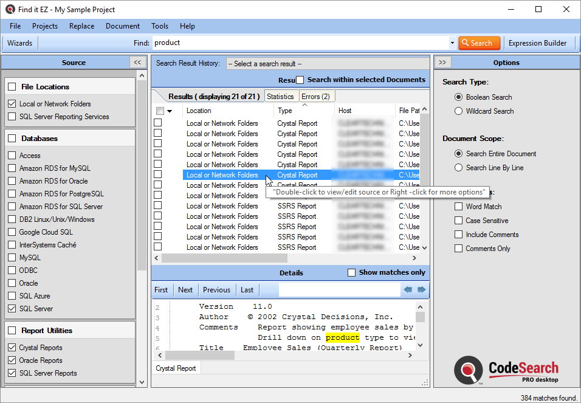581x403 pixels.
Task: Open the select-all checkbox dropdown arrow
Action: click(170, 111)
